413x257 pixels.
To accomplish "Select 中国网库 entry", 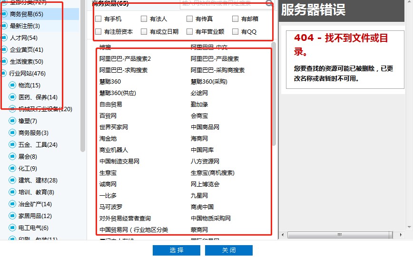I will click(202, 150).
